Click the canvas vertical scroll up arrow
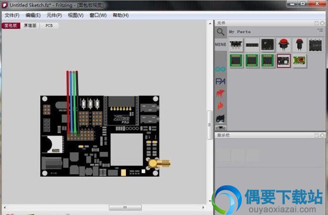 point(210,23)
